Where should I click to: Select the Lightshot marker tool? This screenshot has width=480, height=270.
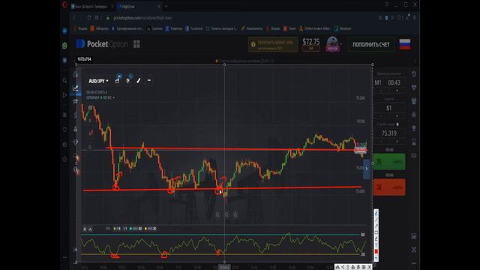[x=376, y=238]
